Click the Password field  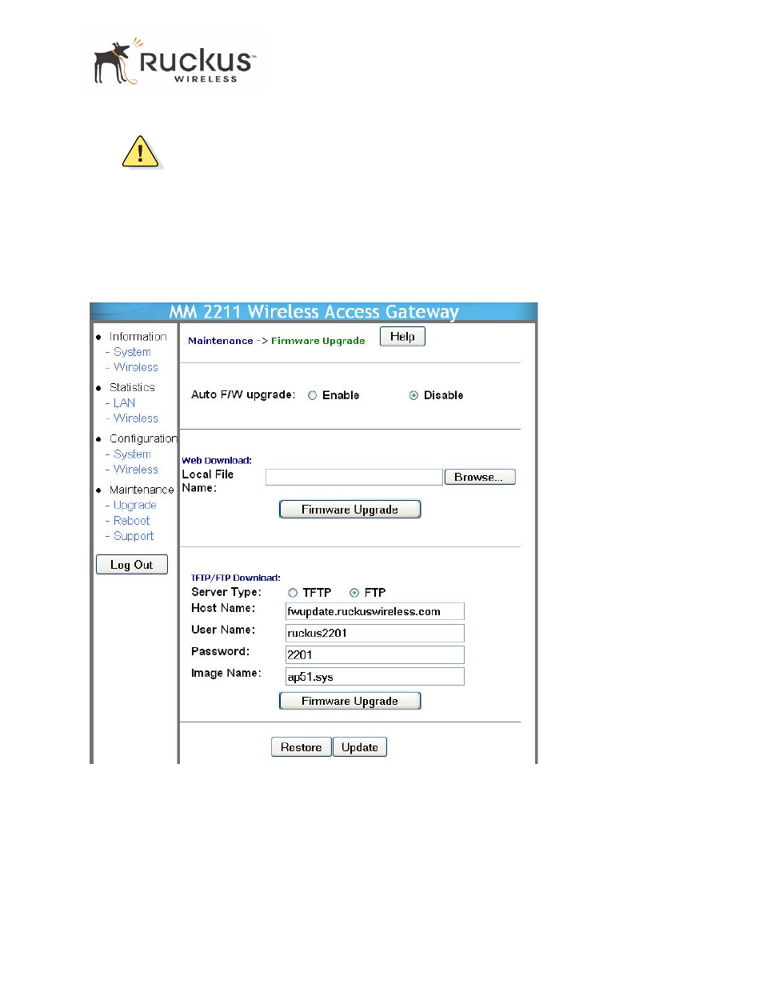pos(375,654)
